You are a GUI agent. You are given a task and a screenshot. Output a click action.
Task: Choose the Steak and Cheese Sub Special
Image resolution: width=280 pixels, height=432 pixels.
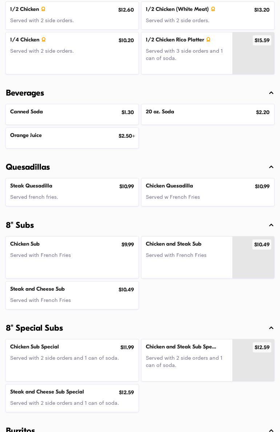[72, 398]
